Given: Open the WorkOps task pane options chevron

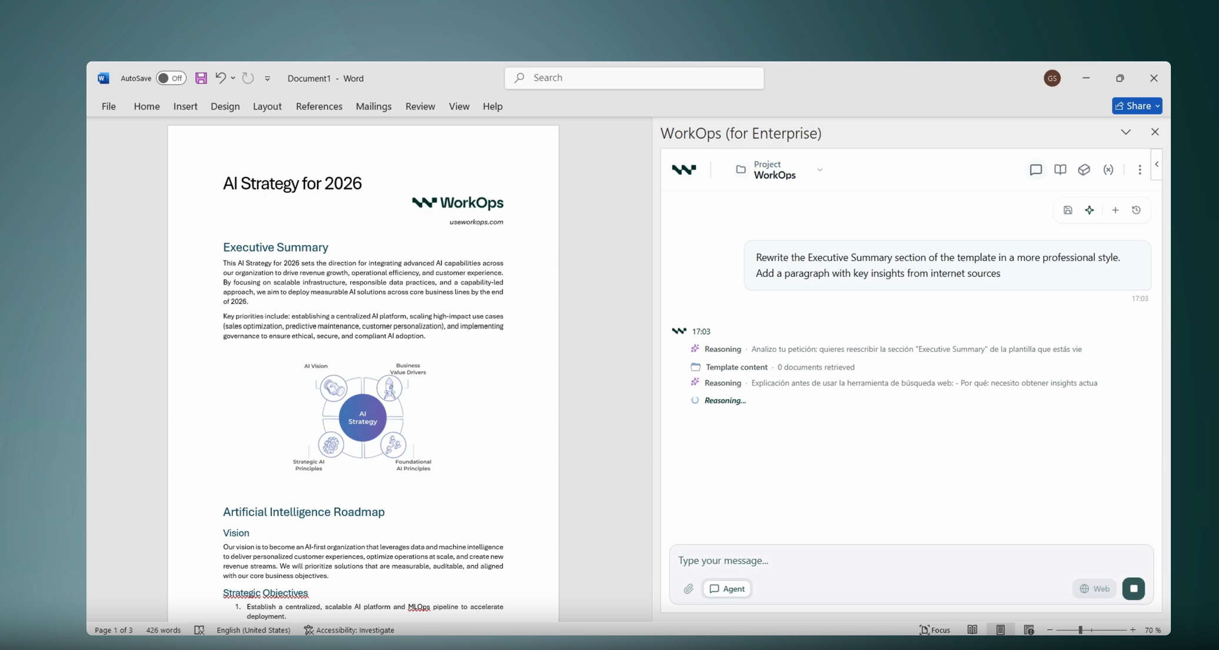Looking at the screenshot, I should coord(1125,132).
